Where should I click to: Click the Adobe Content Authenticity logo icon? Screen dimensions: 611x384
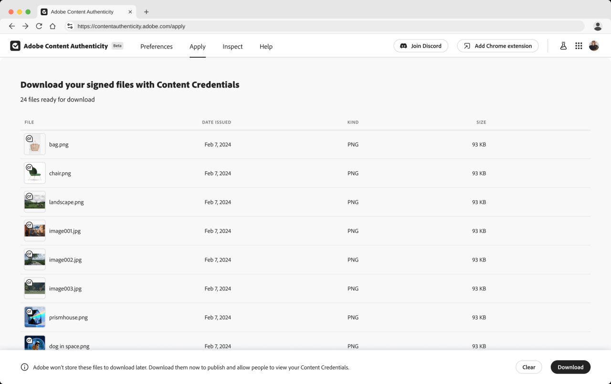15,45
